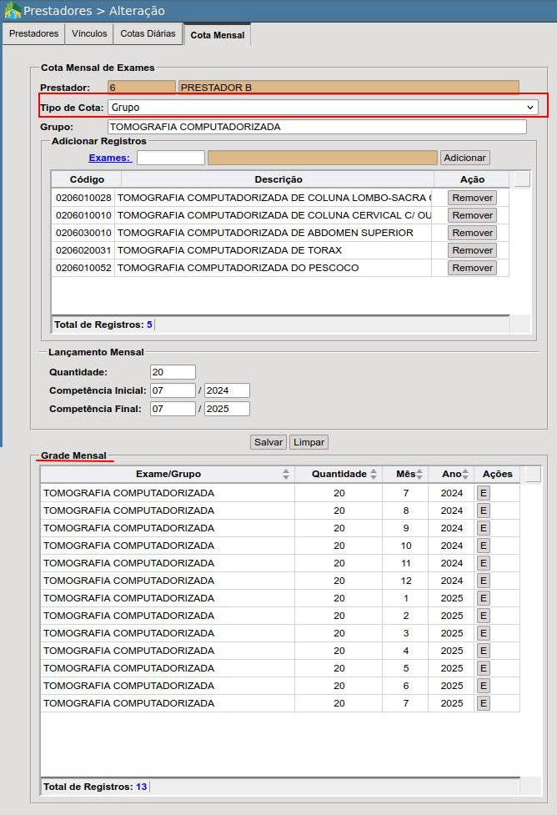Image resolution: width=557 pixels, height=815 pixels.
Task: Click the Exames description field
Action: (x=323, y=158)
